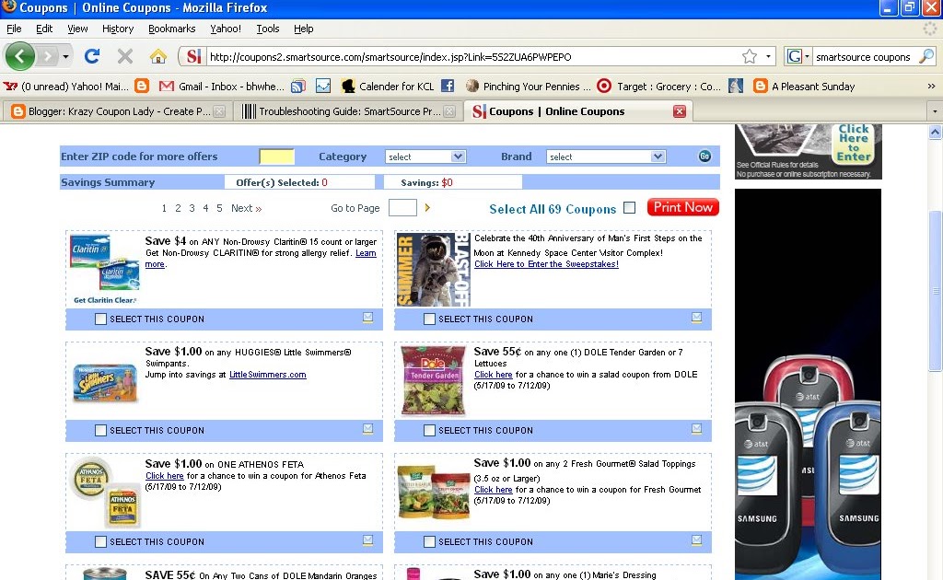Open the File menu
The image size is (943, 580).
[14, 29]
